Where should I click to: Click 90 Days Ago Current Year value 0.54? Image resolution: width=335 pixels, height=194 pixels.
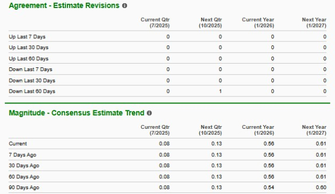pyautogui.click(x=269, y=188)
